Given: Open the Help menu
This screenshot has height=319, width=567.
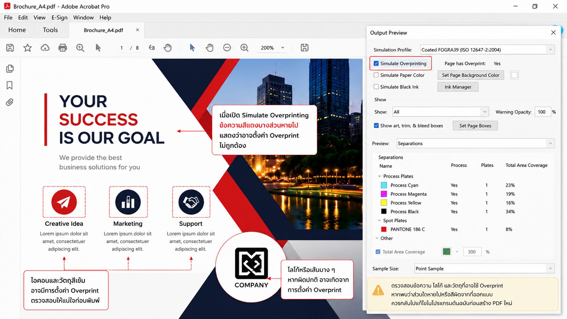Looking at the screenshot, I should pos(105,17).
